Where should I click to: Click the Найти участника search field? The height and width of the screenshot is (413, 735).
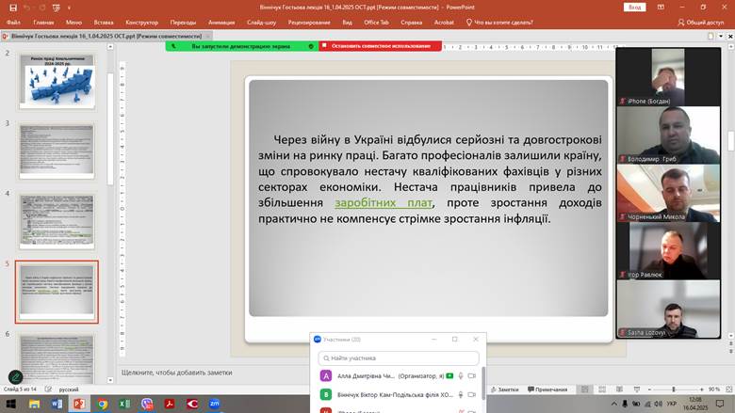(399, 358)
